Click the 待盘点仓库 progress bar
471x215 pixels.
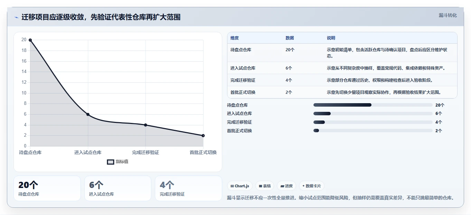point(373,105)
